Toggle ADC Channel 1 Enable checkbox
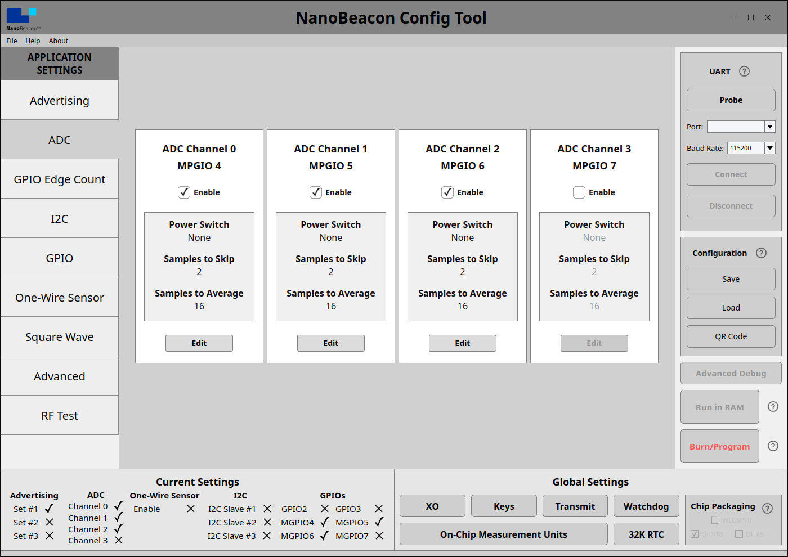 [316, 192]
